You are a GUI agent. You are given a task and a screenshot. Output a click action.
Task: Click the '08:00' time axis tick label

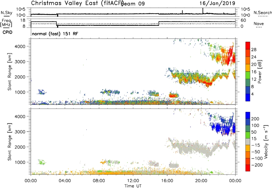tap(99, 181)
